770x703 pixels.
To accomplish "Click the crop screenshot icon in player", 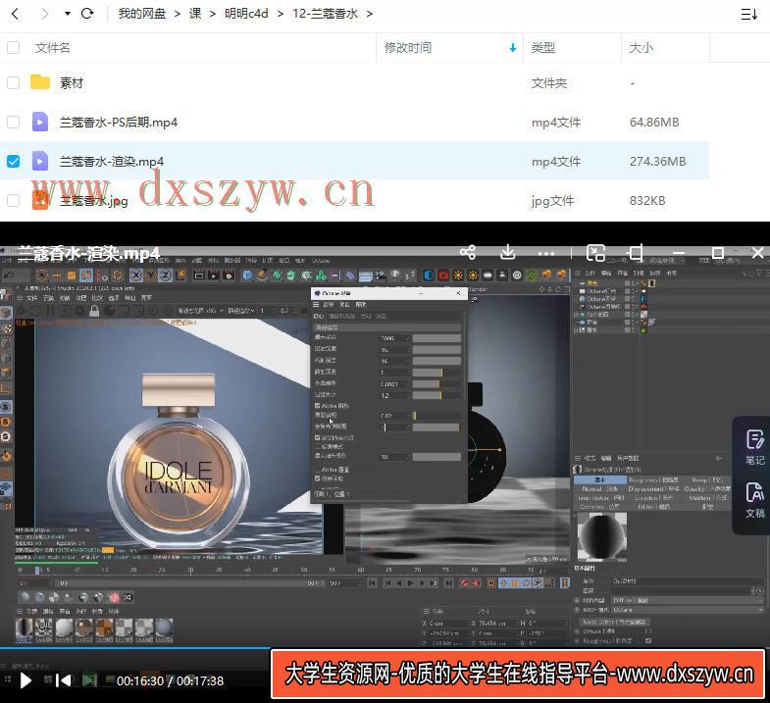I will (x=636, y=253).
